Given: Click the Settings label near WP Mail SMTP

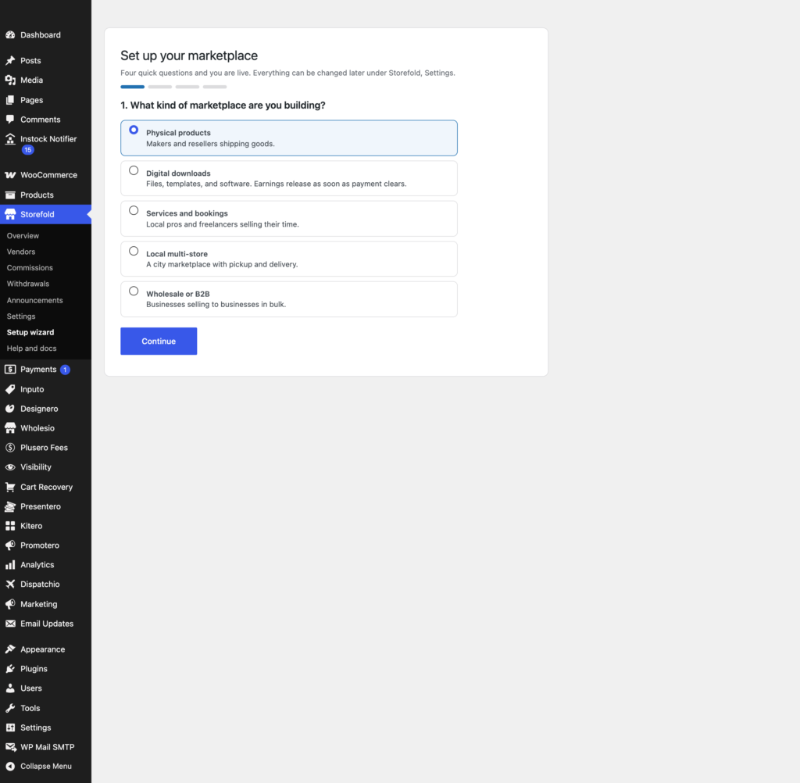Looking at the screenshot, I should [36, 728].
